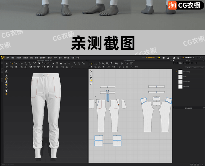Click the rectangle pattern tool in 2D toolbar
205x168 pixels.
[x=107, y=63]
